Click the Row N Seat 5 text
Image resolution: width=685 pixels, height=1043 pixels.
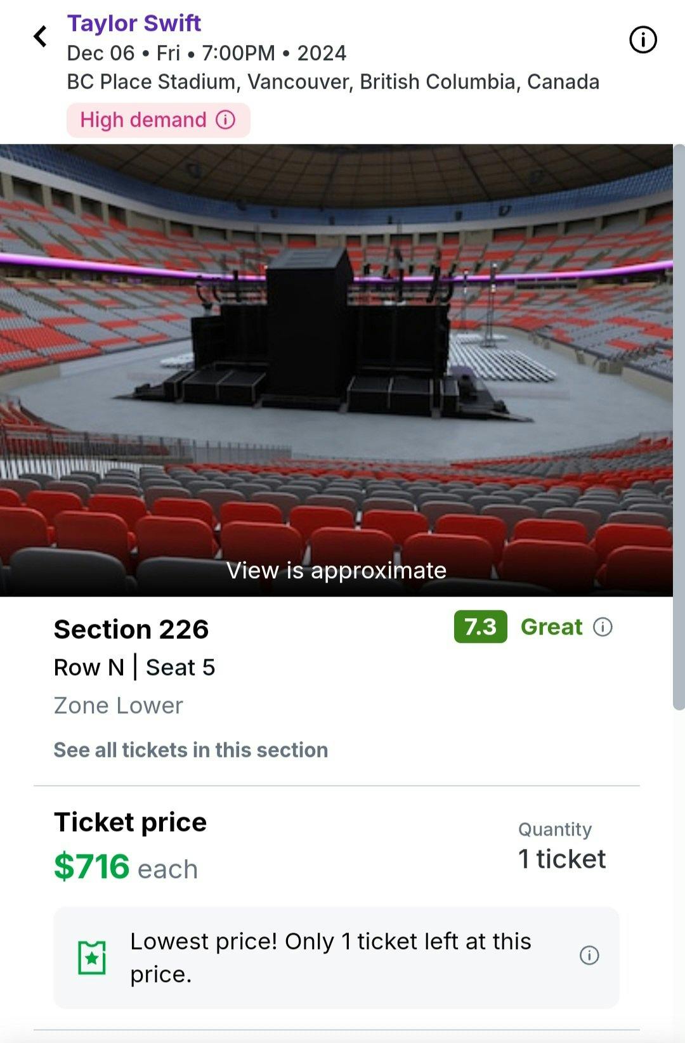click(134, 668)
